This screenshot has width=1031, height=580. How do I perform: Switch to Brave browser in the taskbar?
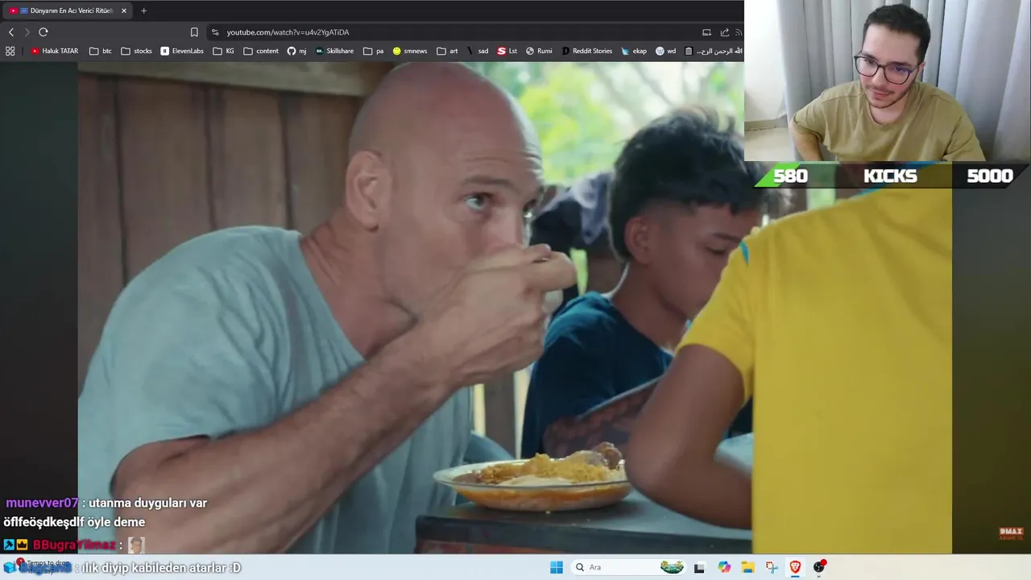point(795,567)
